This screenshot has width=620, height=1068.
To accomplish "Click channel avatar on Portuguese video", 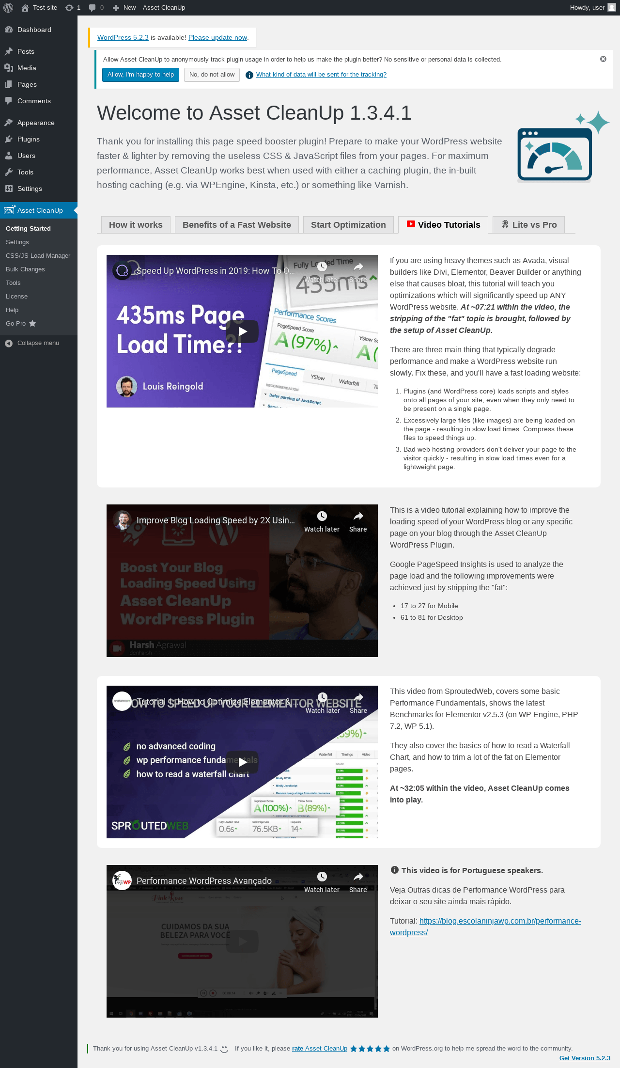I will [122, 881].
